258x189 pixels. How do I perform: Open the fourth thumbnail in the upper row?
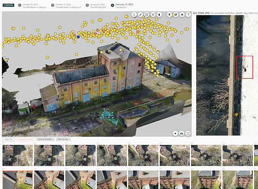[112, 155]
